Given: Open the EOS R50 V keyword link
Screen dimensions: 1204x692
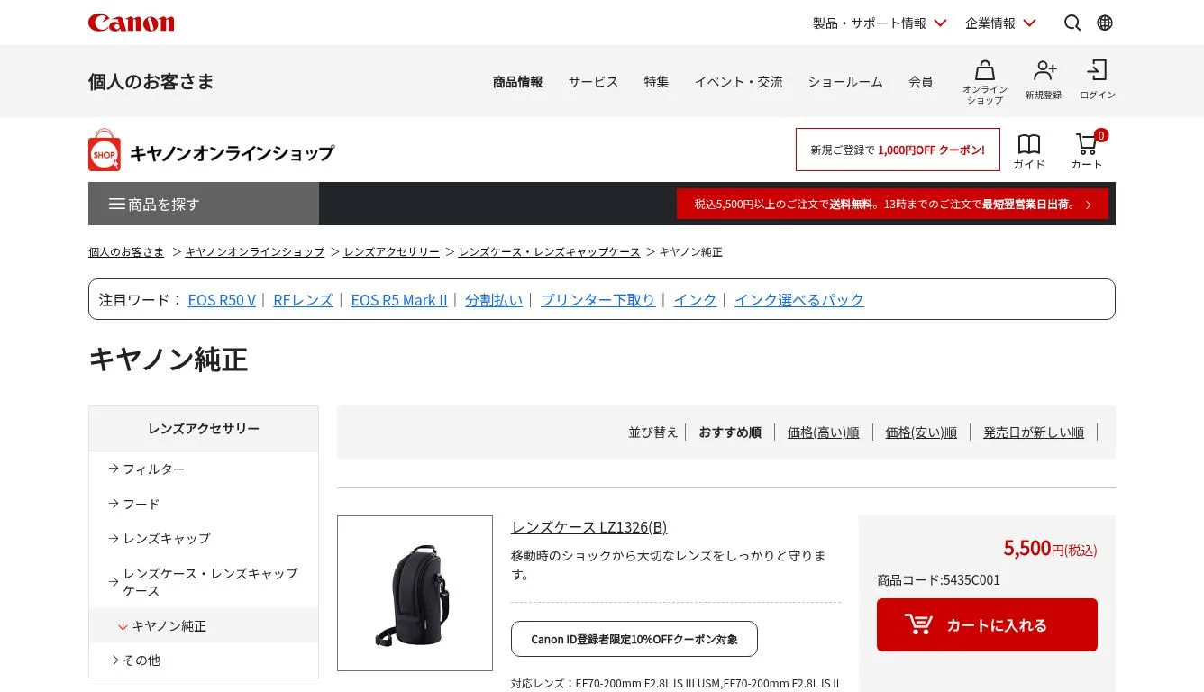Looking at the screenshot, I should pyautogui.click(x=222, y=300).
